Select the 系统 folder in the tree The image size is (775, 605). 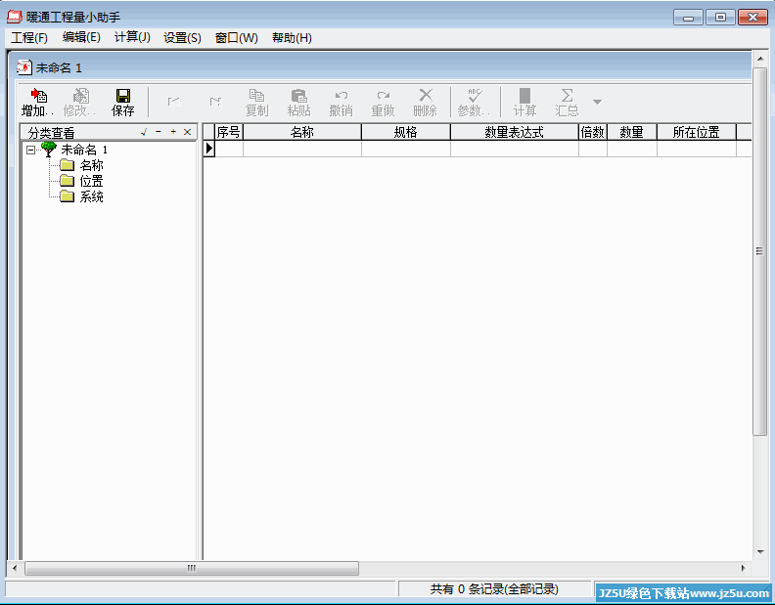point(91,196)
